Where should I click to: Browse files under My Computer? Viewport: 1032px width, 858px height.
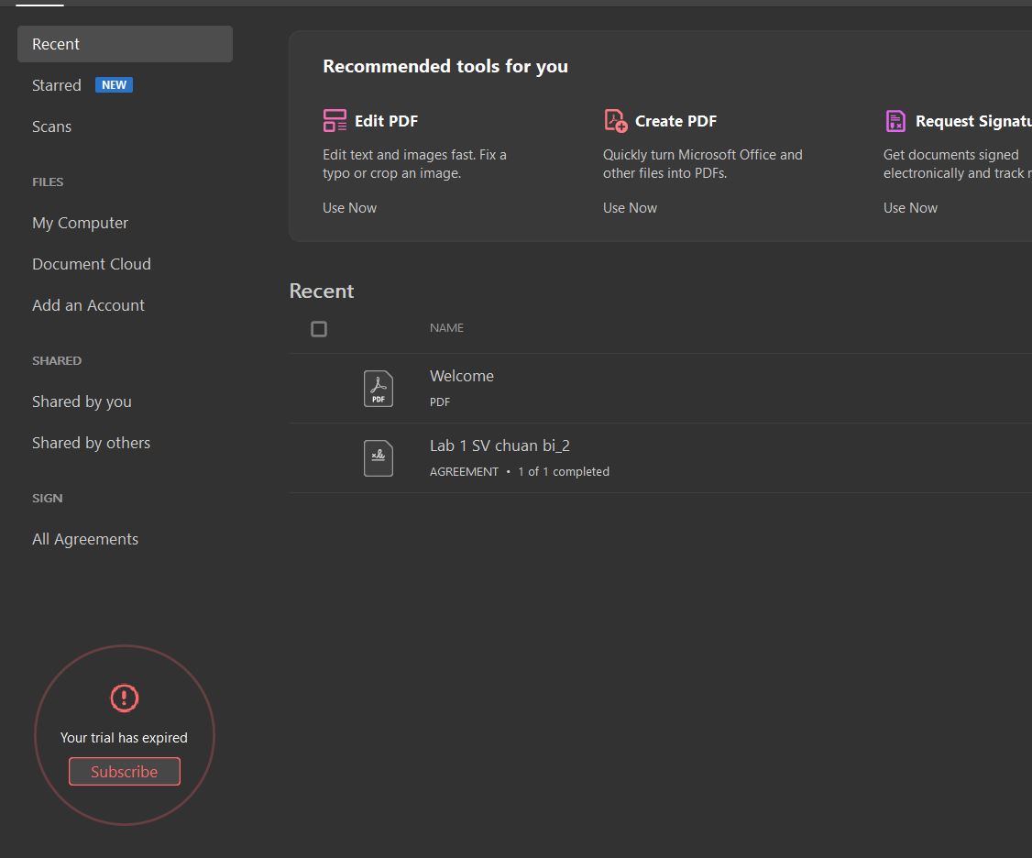[80, 223]
